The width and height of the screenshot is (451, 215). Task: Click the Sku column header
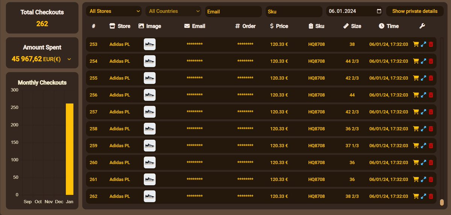316,26
